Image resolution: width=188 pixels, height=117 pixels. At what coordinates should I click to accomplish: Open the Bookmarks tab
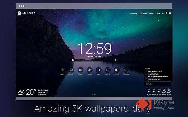click(133, 13)
